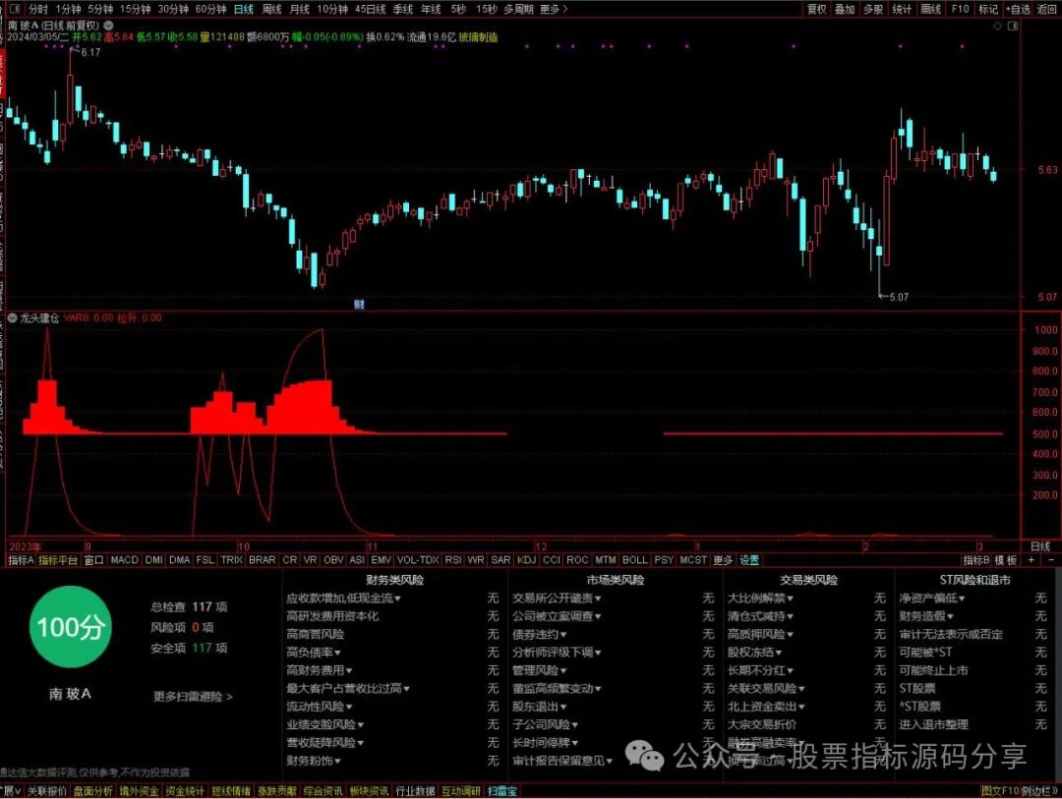Select the 月线 monthly period

(299, 9)
